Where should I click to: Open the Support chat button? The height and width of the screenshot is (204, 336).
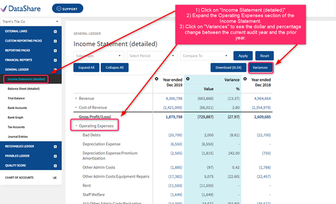(x=67, y=9)
